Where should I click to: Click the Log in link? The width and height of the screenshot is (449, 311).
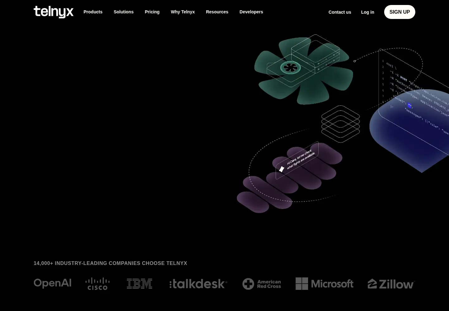pos(368,12)
